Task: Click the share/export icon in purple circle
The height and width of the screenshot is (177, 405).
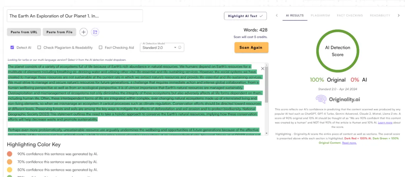Action: pos(95,32)
